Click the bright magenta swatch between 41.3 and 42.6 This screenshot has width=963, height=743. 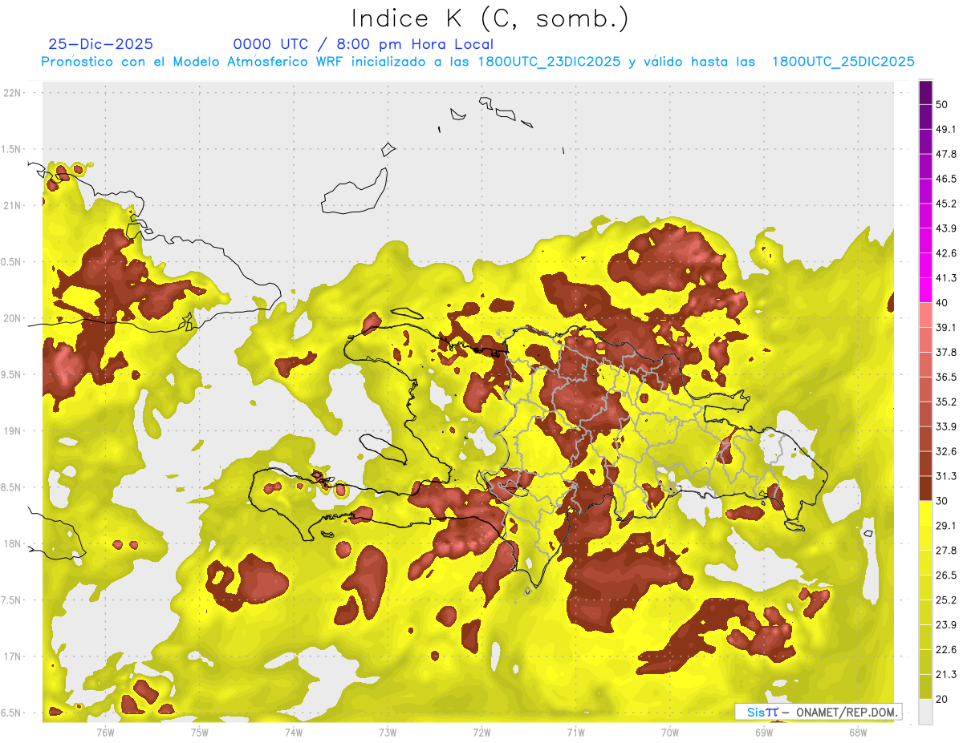(925, 265)
